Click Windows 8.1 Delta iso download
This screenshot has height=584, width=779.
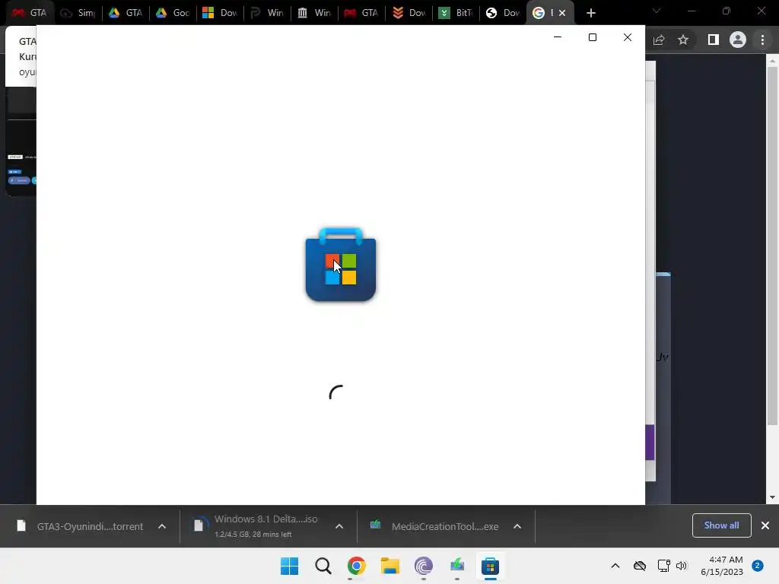click(256, 526)
